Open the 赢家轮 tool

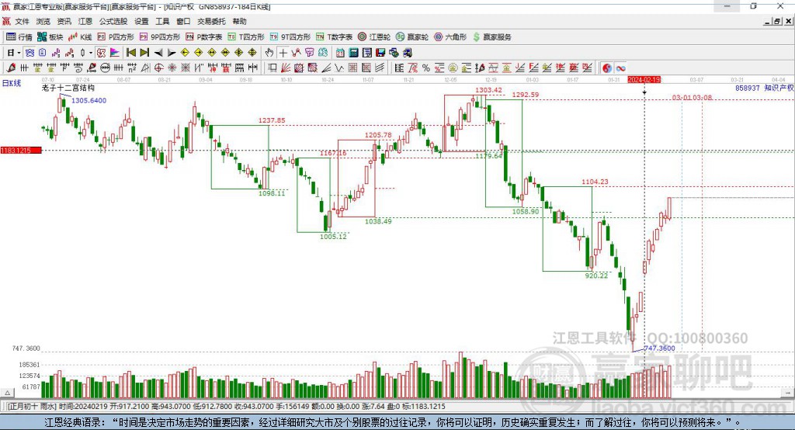tap(412, 37)
